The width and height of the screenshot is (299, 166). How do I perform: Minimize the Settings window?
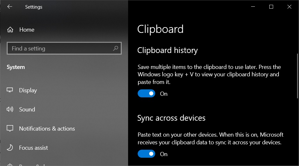click(253, 7)
